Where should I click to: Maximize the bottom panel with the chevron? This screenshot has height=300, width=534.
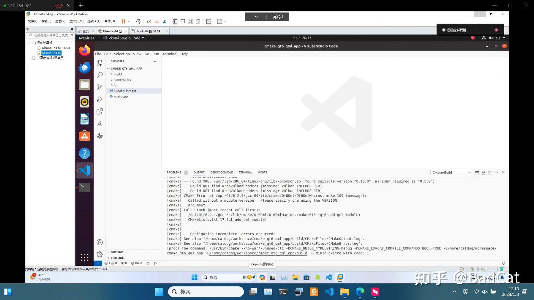pos(496,172)
